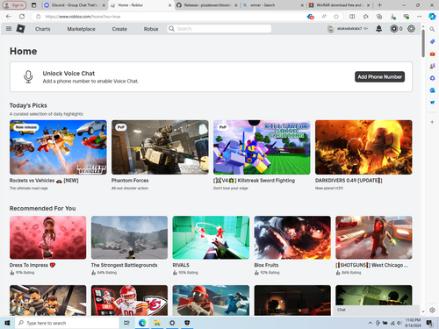Open the Robux page
The image size is (439, 329).
pos(151,29)
